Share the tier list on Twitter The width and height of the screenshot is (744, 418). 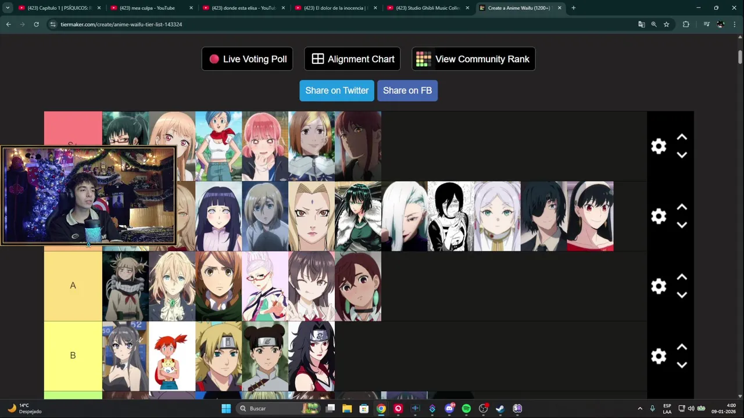pos(337,91)
